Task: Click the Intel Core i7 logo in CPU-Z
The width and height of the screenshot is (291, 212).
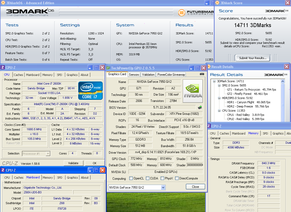Action: click(x=91, y=91)
